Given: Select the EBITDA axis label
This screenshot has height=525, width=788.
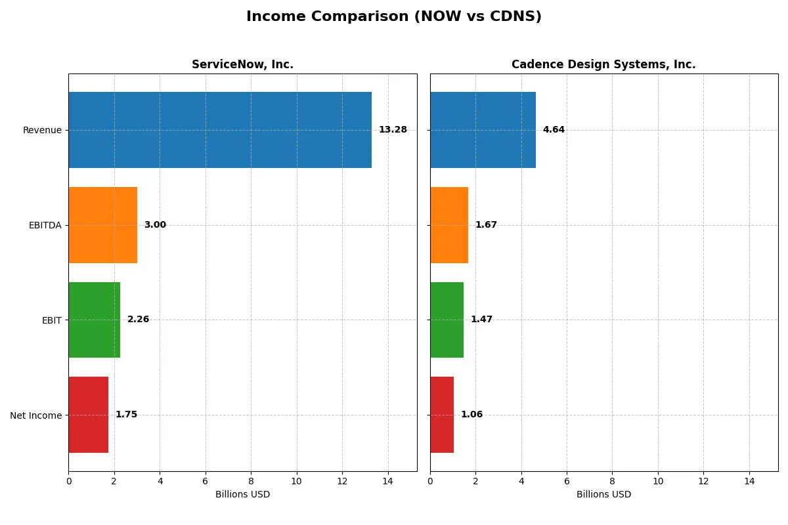Looking at the screenshot, I should tap(44, 225).
